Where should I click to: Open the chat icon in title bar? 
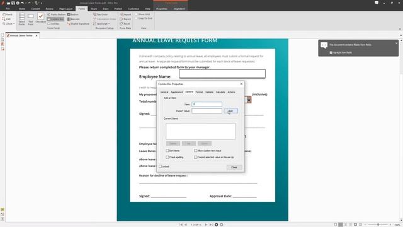tap(377, 3)
